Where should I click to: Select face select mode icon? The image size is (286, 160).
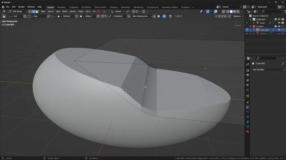(37, 12)
